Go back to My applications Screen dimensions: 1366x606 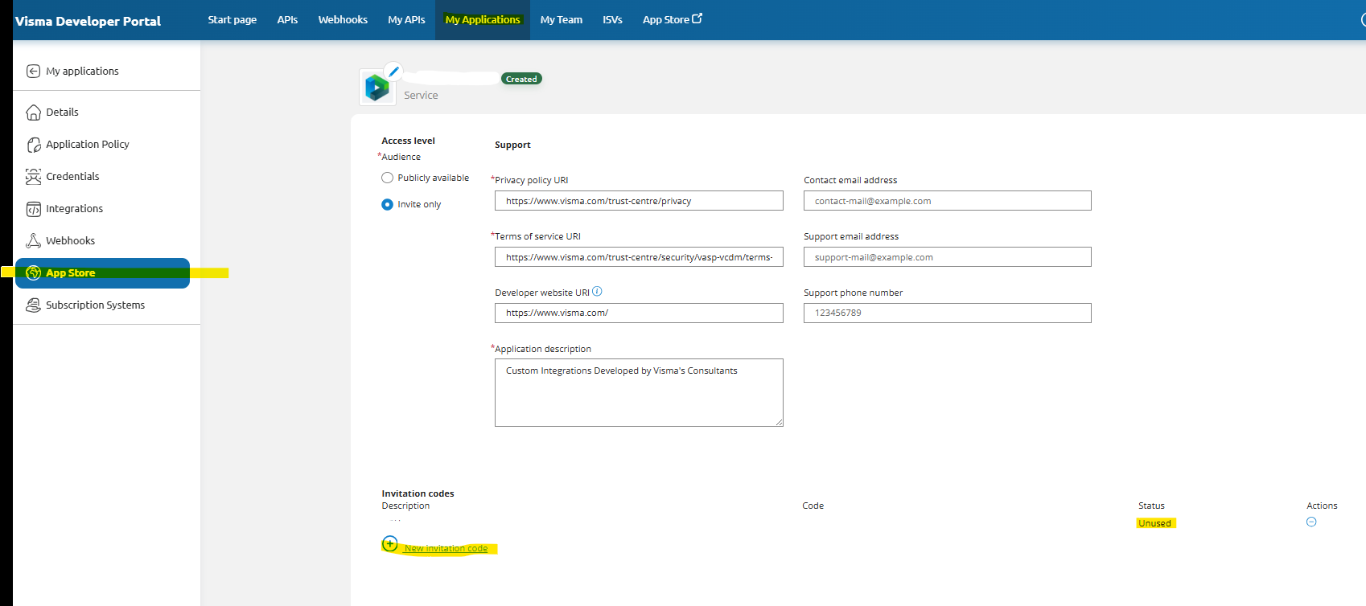[x=82, y=71]
